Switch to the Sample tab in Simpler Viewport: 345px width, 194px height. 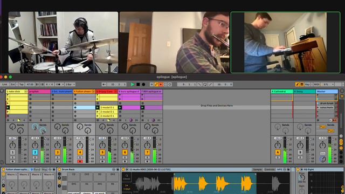click(257, 170)
